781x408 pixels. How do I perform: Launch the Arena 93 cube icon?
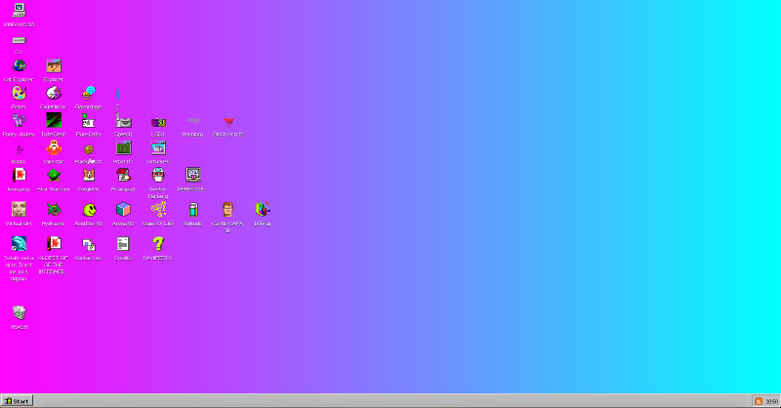pos(124,210)
